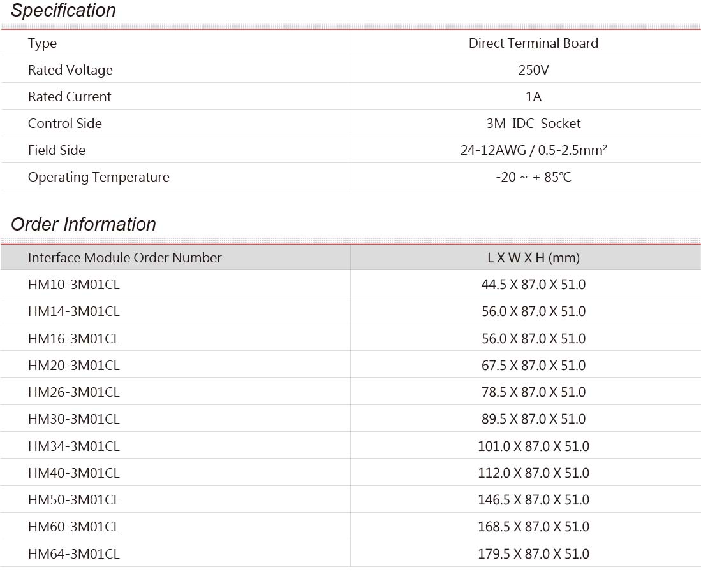Click the HM64-3M01CL order number
The width and height of the screenshot is (701, 577).
pos(74,554)
